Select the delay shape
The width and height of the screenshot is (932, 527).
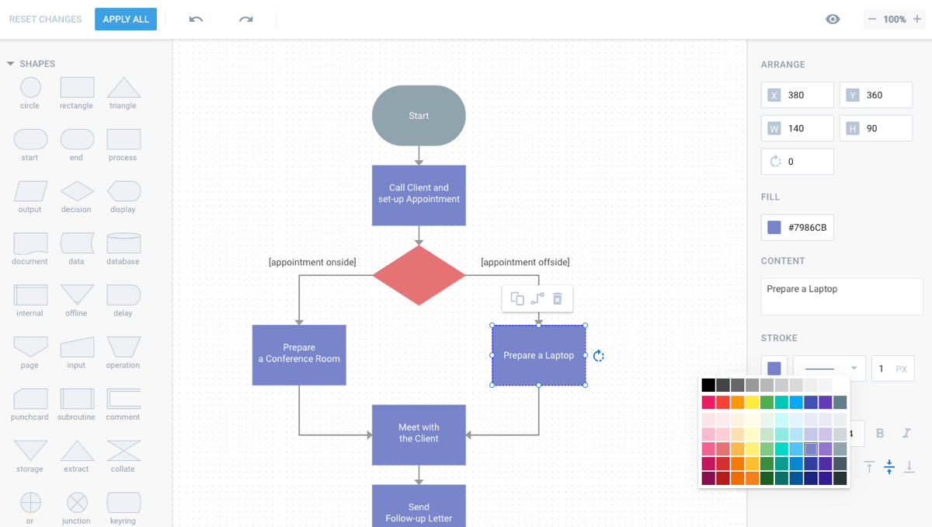[123, 295]
